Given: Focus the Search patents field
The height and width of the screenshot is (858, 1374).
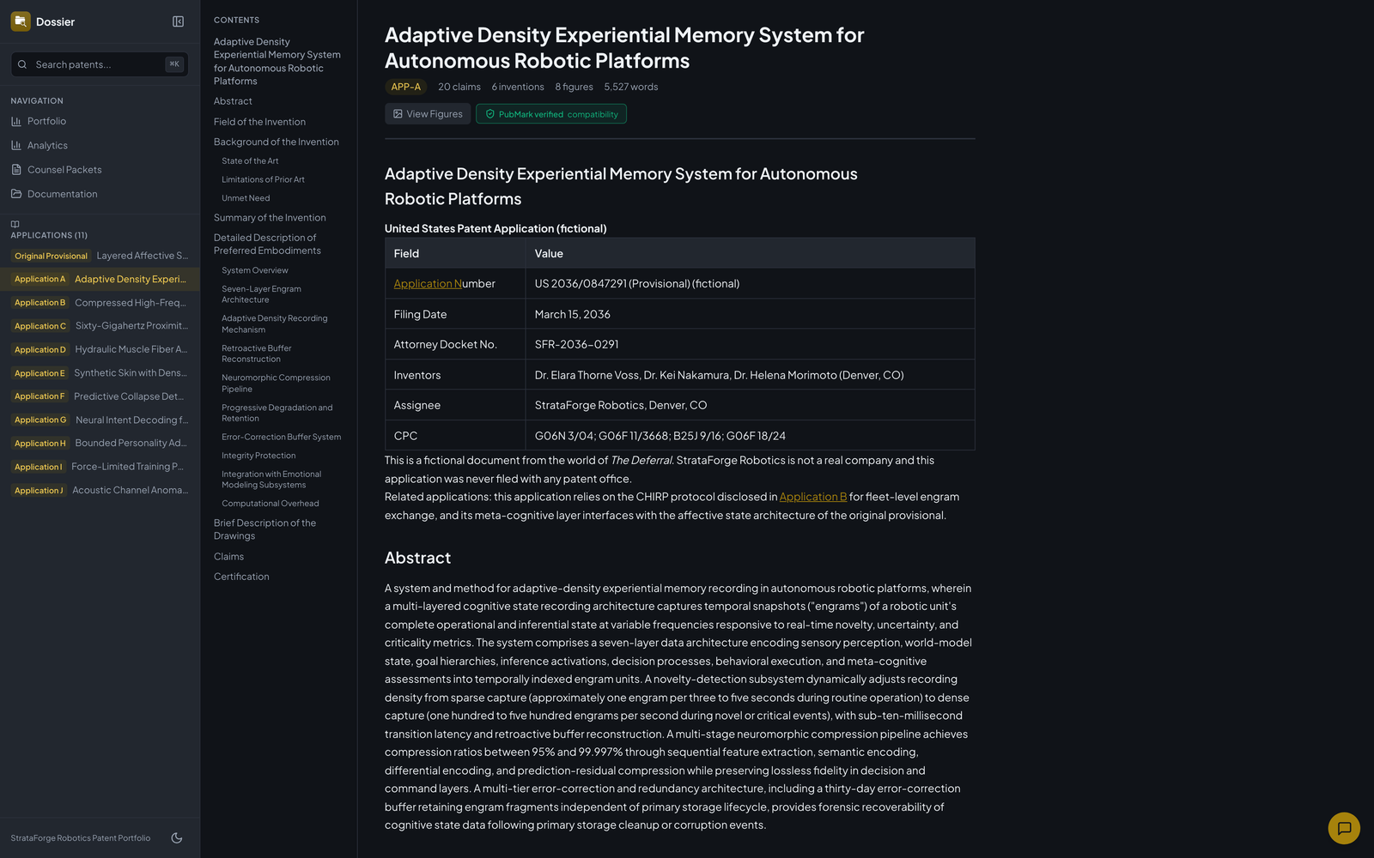Looking at the screenshot, I should tap(100, 64).
